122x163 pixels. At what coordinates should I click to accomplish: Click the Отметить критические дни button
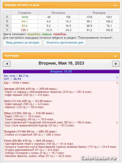65,43
